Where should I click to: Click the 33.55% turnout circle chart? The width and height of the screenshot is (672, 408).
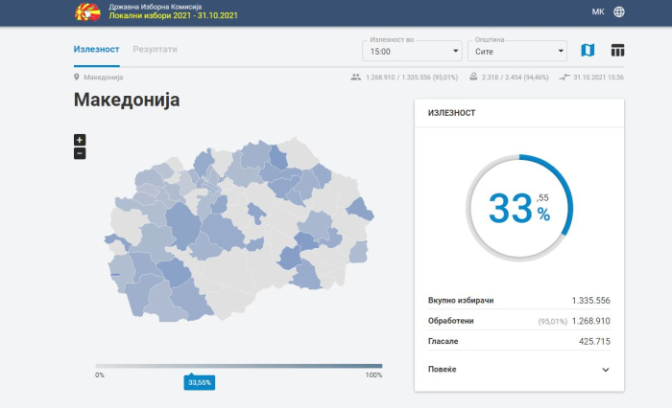click(x=519, y=207)
